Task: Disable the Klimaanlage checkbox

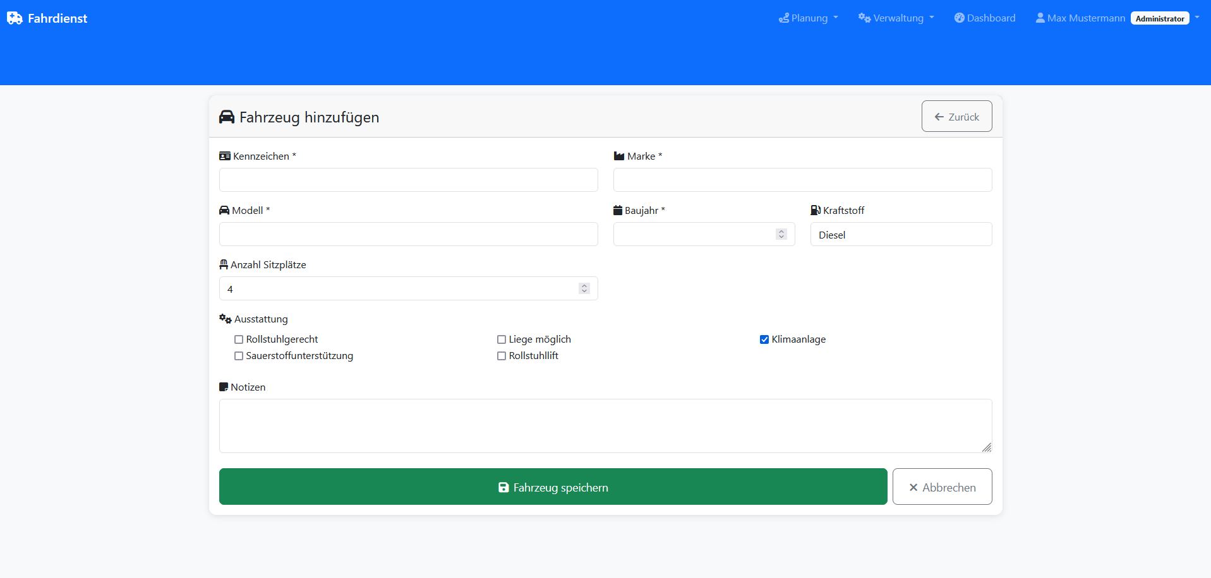Action: click(x=764, y=339)
